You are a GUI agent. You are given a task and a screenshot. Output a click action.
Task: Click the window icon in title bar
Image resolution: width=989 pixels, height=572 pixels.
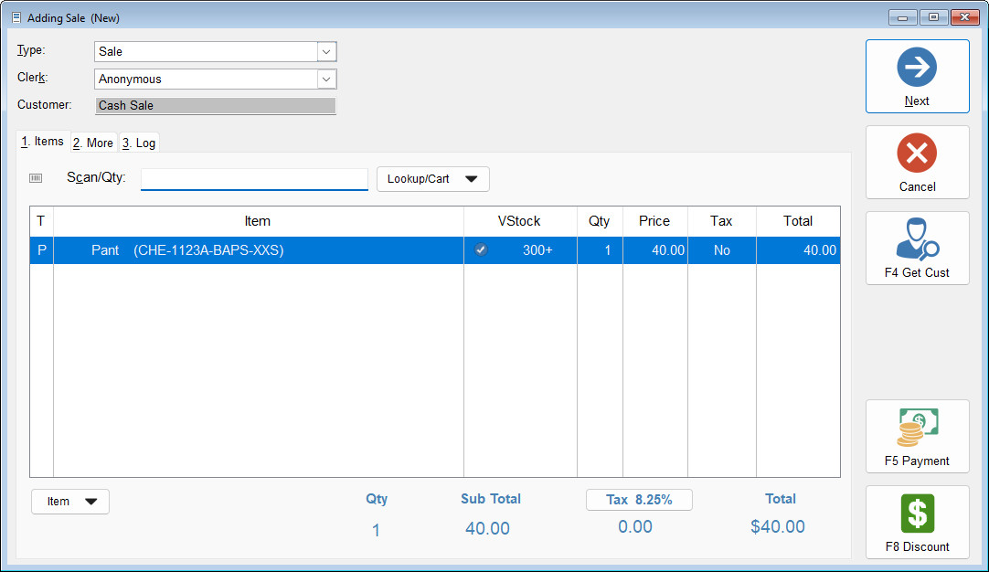click(x=16, y=17)
